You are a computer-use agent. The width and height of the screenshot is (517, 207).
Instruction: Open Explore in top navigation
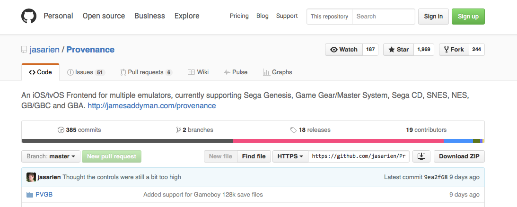187,16
